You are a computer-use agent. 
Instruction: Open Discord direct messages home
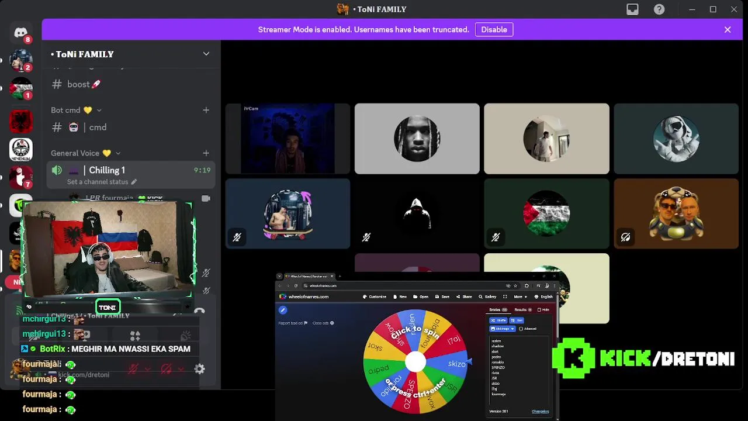pos(21,33)
